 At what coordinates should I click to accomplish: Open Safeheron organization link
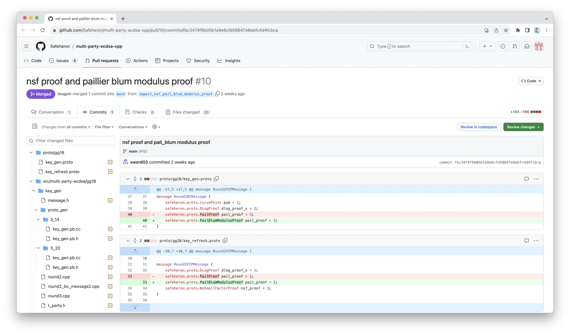tap(60, 46)
